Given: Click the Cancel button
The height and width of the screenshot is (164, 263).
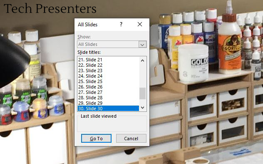Looking at the screenshot, I should pos(131,139).
